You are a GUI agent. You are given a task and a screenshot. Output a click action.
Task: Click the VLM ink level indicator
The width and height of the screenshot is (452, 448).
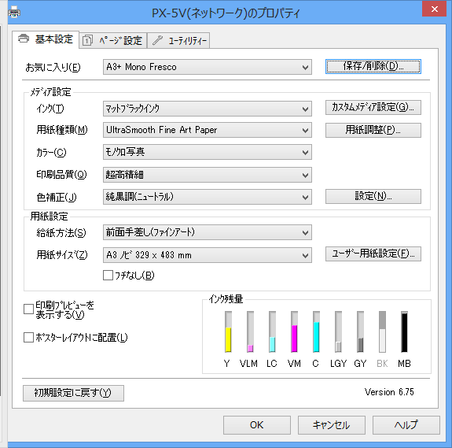coord(250,331)
